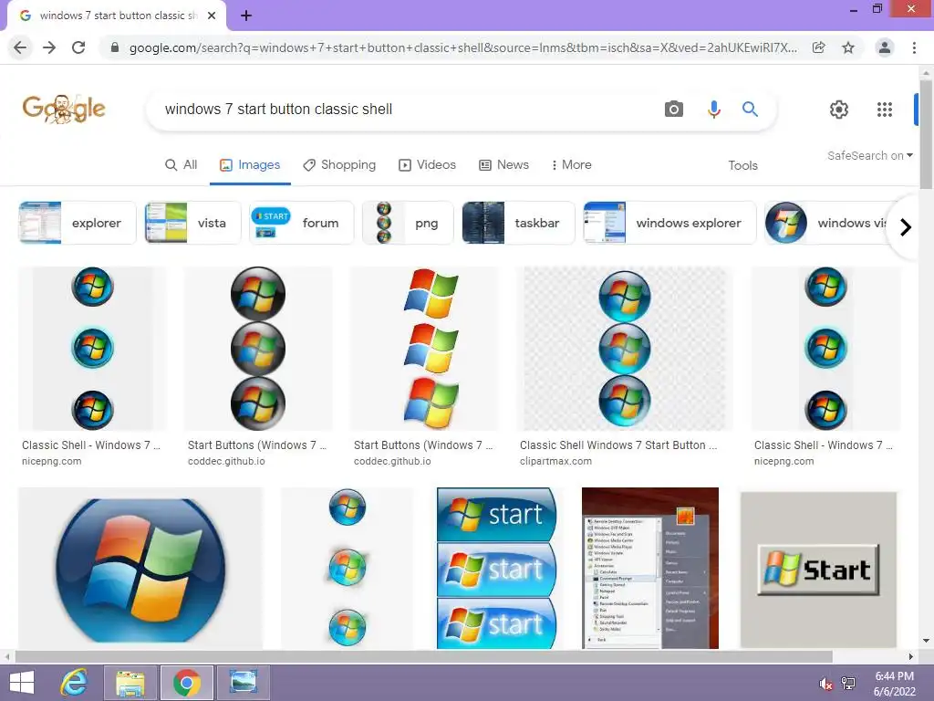The width and height of the screenshot is (934, 701).
Task: Submit search with magnifier icon
Action: 750,110
